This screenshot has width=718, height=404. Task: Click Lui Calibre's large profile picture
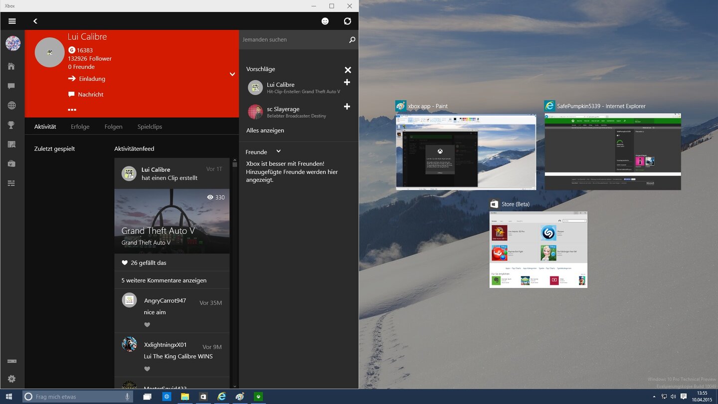coord(50,52)
